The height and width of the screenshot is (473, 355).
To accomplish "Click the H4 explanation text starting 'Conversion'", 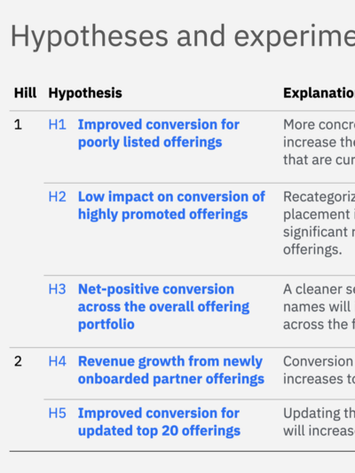I will (319, 370).
